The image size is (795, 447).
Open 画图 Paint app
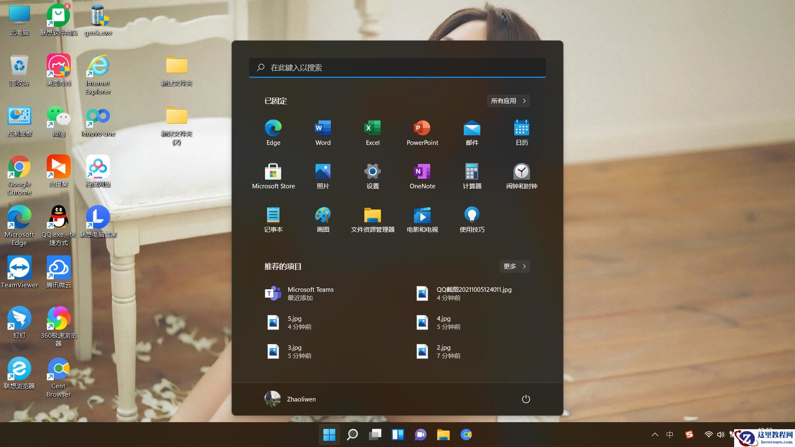323,219
